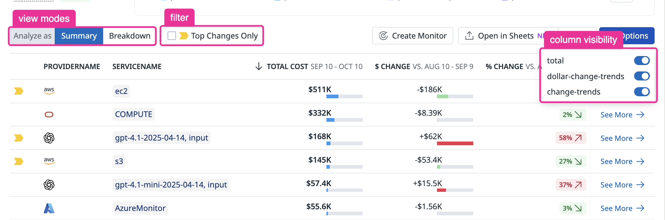Switch to the Breakdown view
The width and height of the screenshot is (665, 220).
click(x=129, y=36)
